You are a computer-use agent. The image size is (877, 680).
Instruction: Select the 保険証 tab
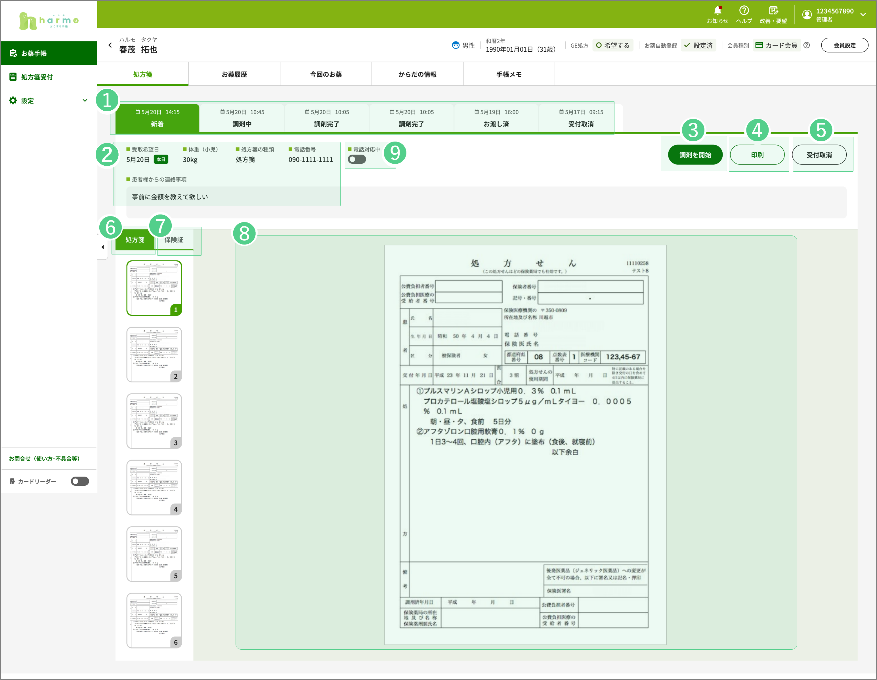tap(174, 240)
